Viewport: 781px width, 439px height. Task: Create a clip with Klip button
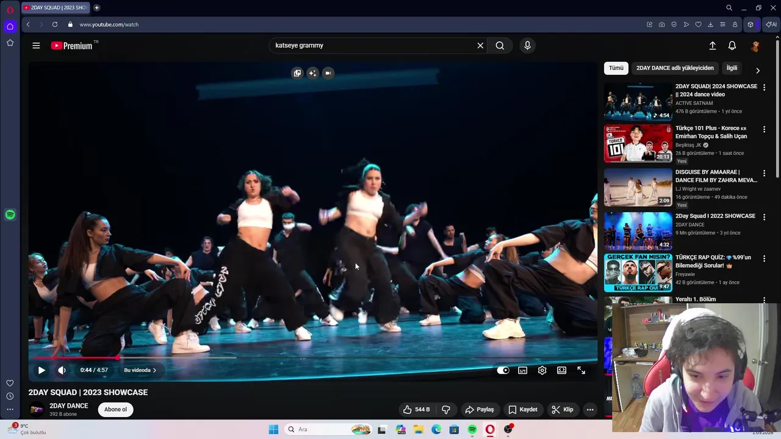pyautogui.click(x=562, y=409)
